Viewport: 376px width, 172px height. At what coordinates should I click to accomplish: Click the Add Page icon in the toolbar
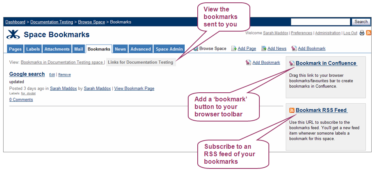point(234,49)
